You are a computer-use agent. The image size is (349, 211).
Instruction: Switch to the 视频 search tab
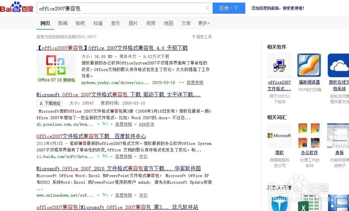click(150, 23)
